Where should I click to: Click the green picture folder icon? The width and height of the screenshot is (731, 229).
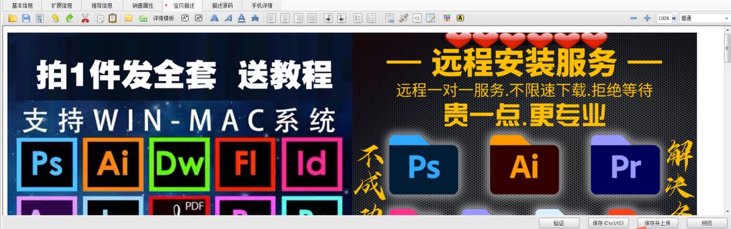click(143, 18)
